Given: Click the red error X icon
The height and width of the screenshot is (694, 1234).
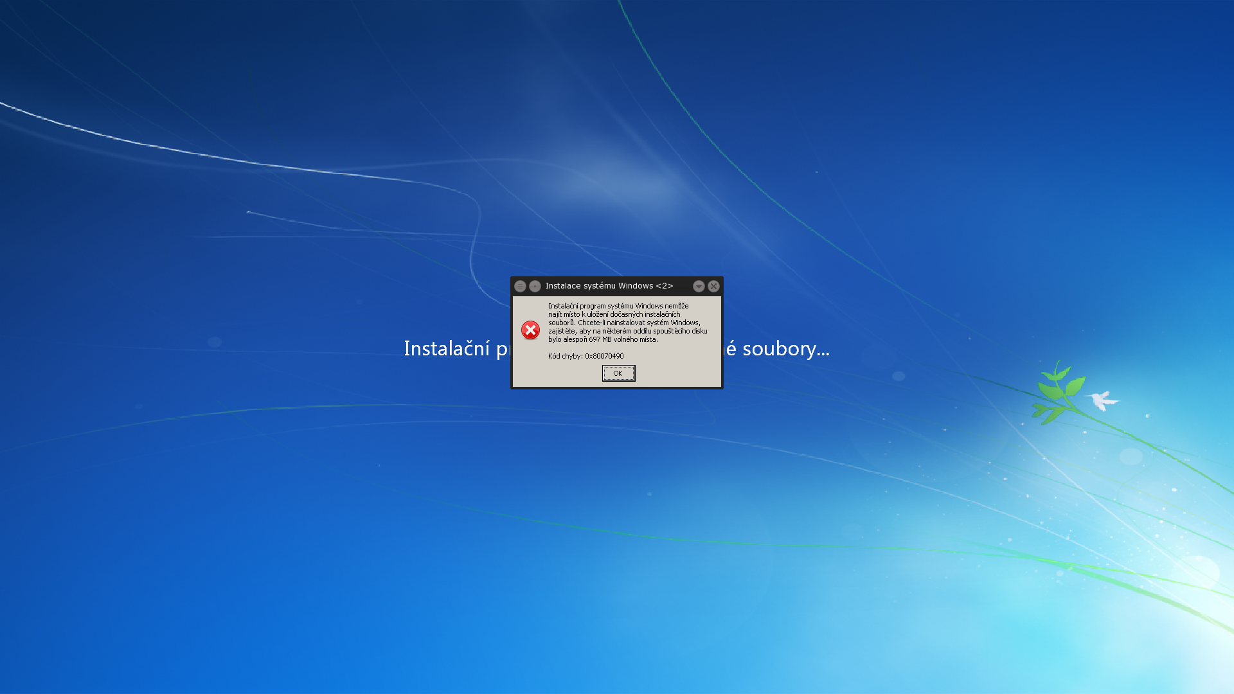Looking at the screenshot, I should pos(530,330).
